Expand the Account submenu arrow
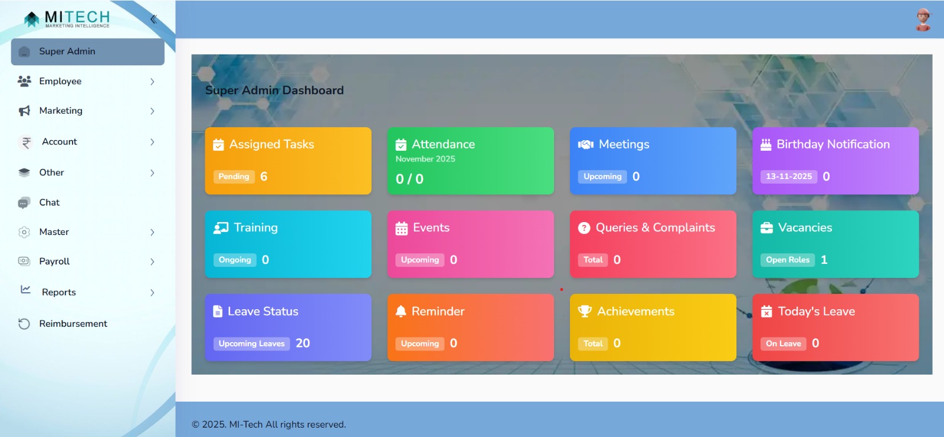This screenshot has height=437, width=944. pyautogui.click(x=152, y=142)
